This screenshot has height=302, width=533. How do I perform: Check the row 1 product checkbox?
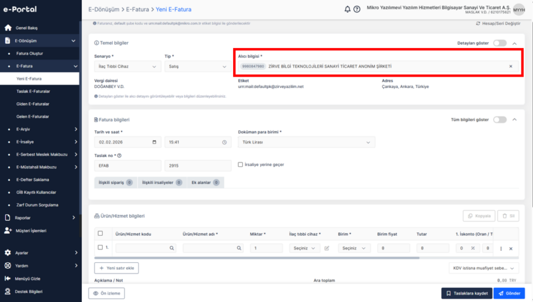point(100,247)
